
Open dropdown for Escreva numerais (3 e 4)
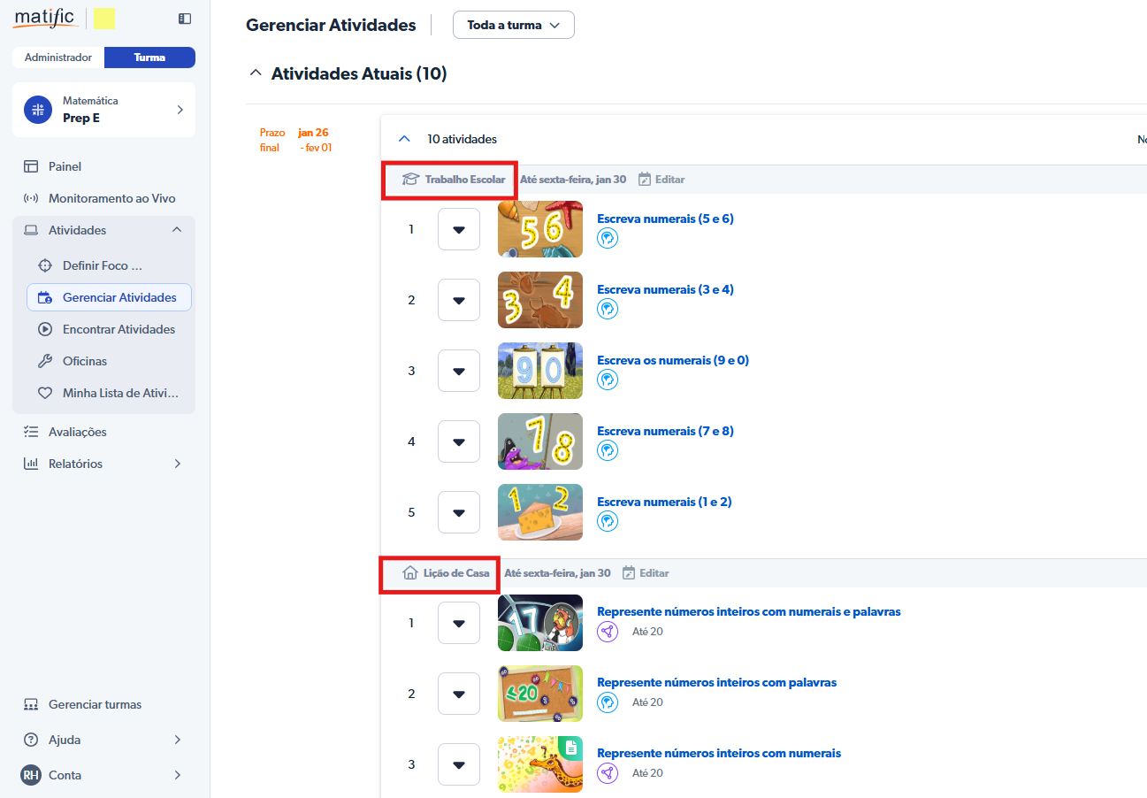(459, 300)
